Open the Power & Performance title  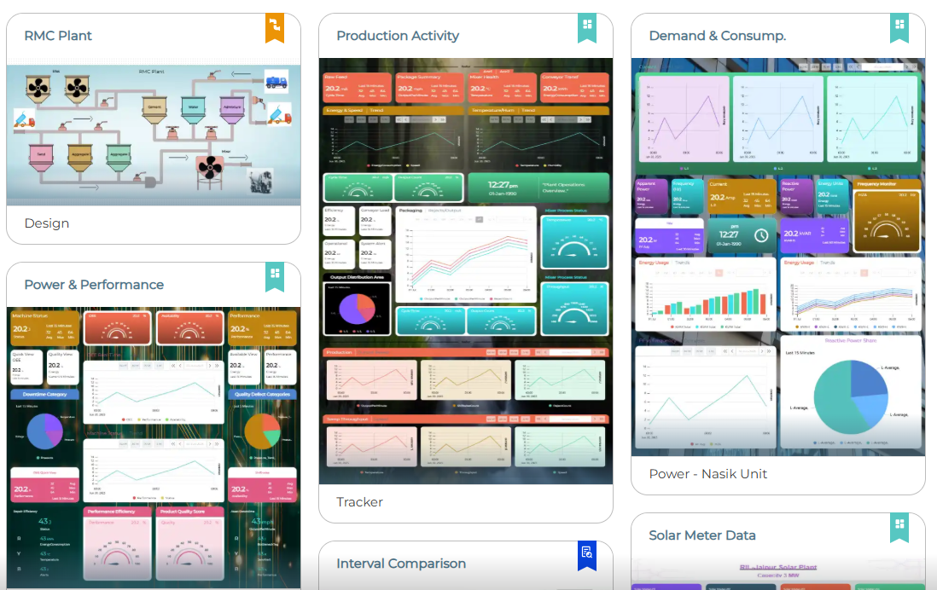pos(94,285)
